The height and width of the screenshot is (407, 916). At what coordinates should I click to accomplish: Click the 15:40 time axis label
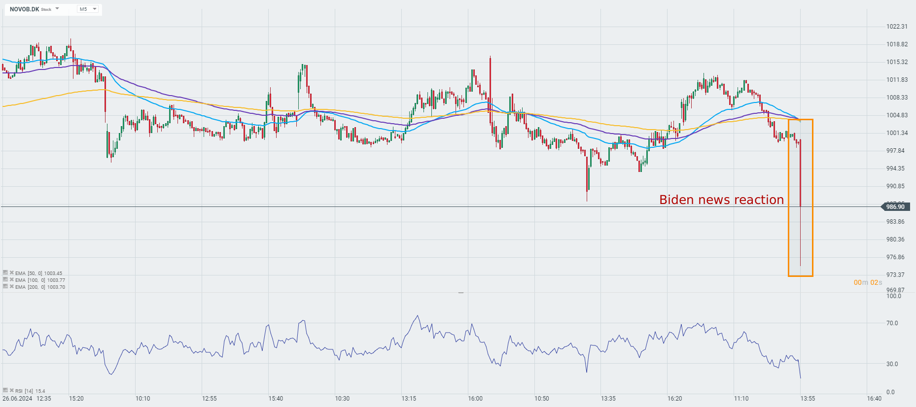pos(276,399)
